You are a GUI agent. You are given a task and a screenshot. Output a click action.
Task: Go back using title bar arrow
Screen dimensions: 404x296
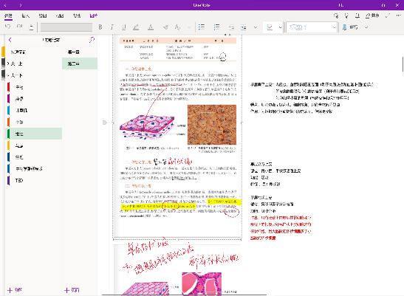[x=6, y=5]
